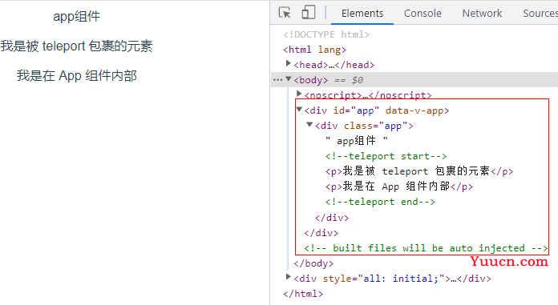Viewport: 558px width, 305px height.
Task: Click the page text app组件
Action: point(76,16)
